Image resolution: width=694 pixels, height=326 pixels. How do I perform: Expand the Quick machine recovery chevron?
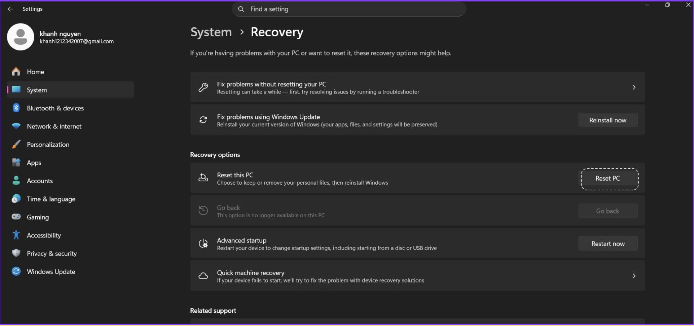[633, 276]
